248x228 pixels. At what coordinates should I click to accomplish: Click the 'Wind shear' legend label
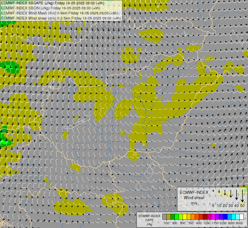194,198
